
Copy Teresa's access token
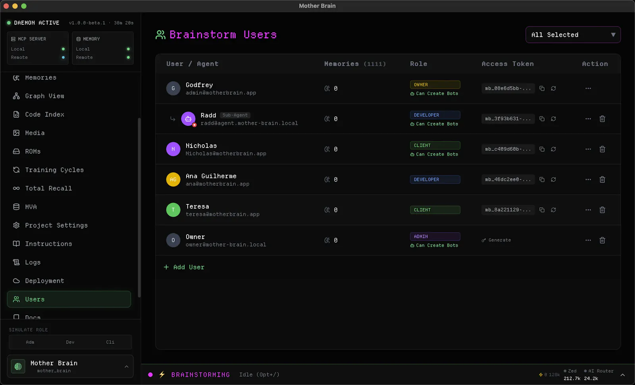click(x=542, y=210)
